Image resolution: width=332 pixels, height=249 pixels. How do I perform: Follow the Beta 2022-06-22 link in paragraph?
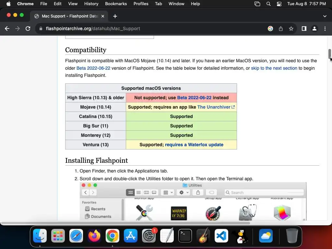coord(93,68)
